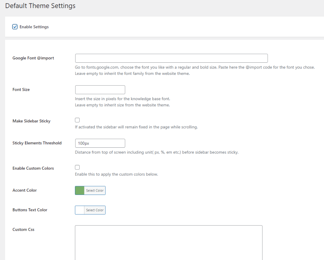Toggle the Enable Settings checkbox
This screenshot has width=324, height=260.
click(x=15, y=27)
